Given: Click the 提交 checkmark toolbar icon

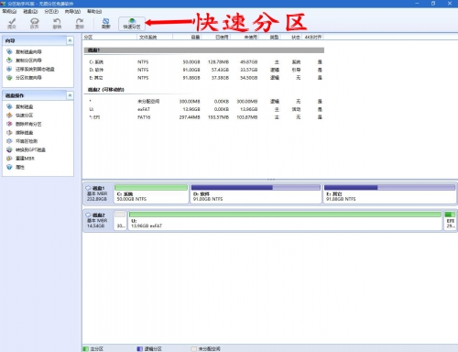Looking at the screenshot, I should point(12,23).
